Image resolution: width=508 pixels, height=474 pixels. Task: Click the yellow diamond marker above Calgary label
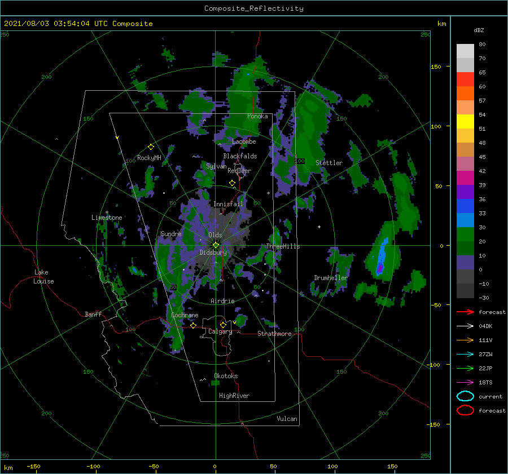pyautogui.click(x=223, y=325)
